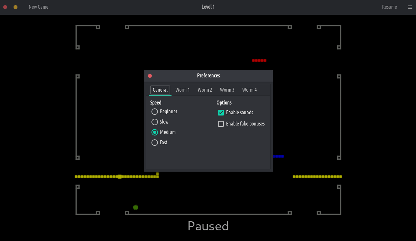This screenshot has height=241, width=416.
Task: Open the Worm 1 tab
Action: [182, 90]
